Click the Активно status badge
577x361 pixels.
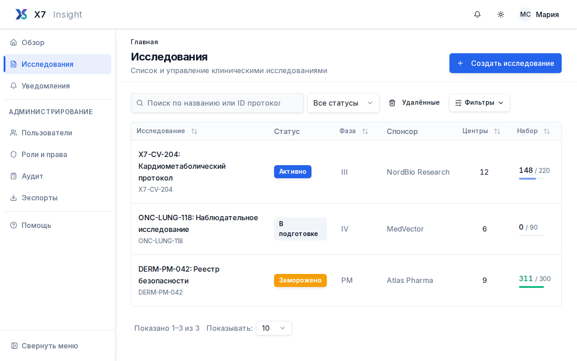(293, 172)
